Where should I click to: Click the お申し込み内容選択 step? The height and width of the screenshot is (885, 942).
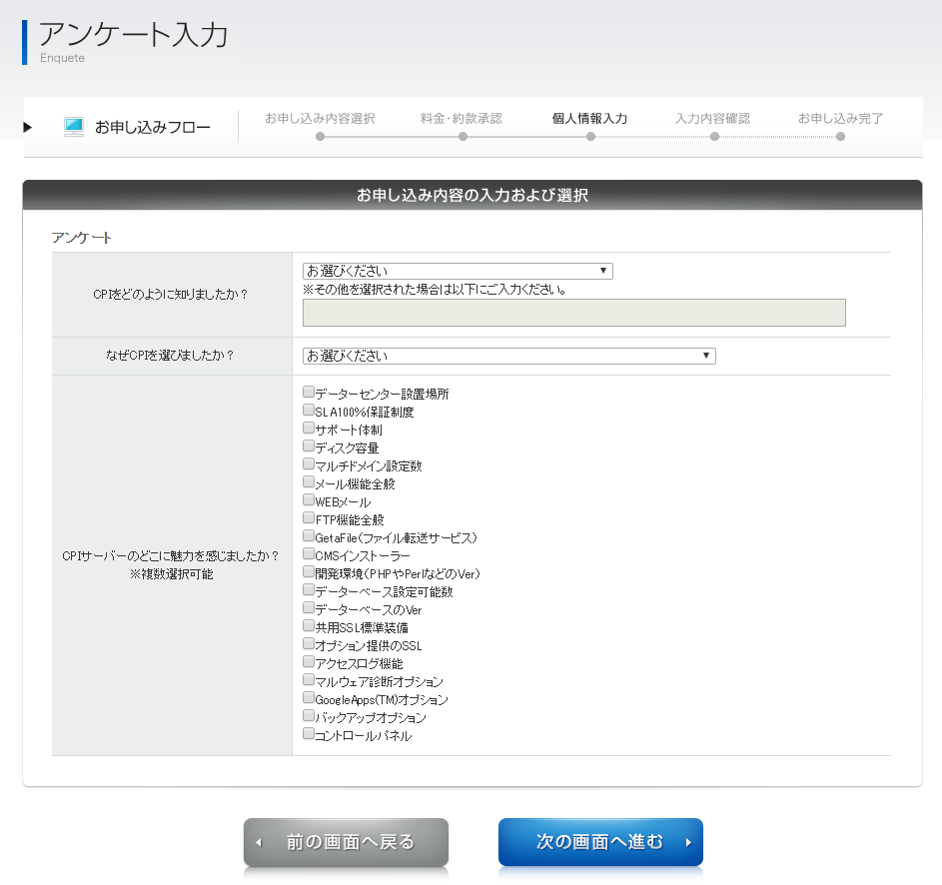point(320,119)
